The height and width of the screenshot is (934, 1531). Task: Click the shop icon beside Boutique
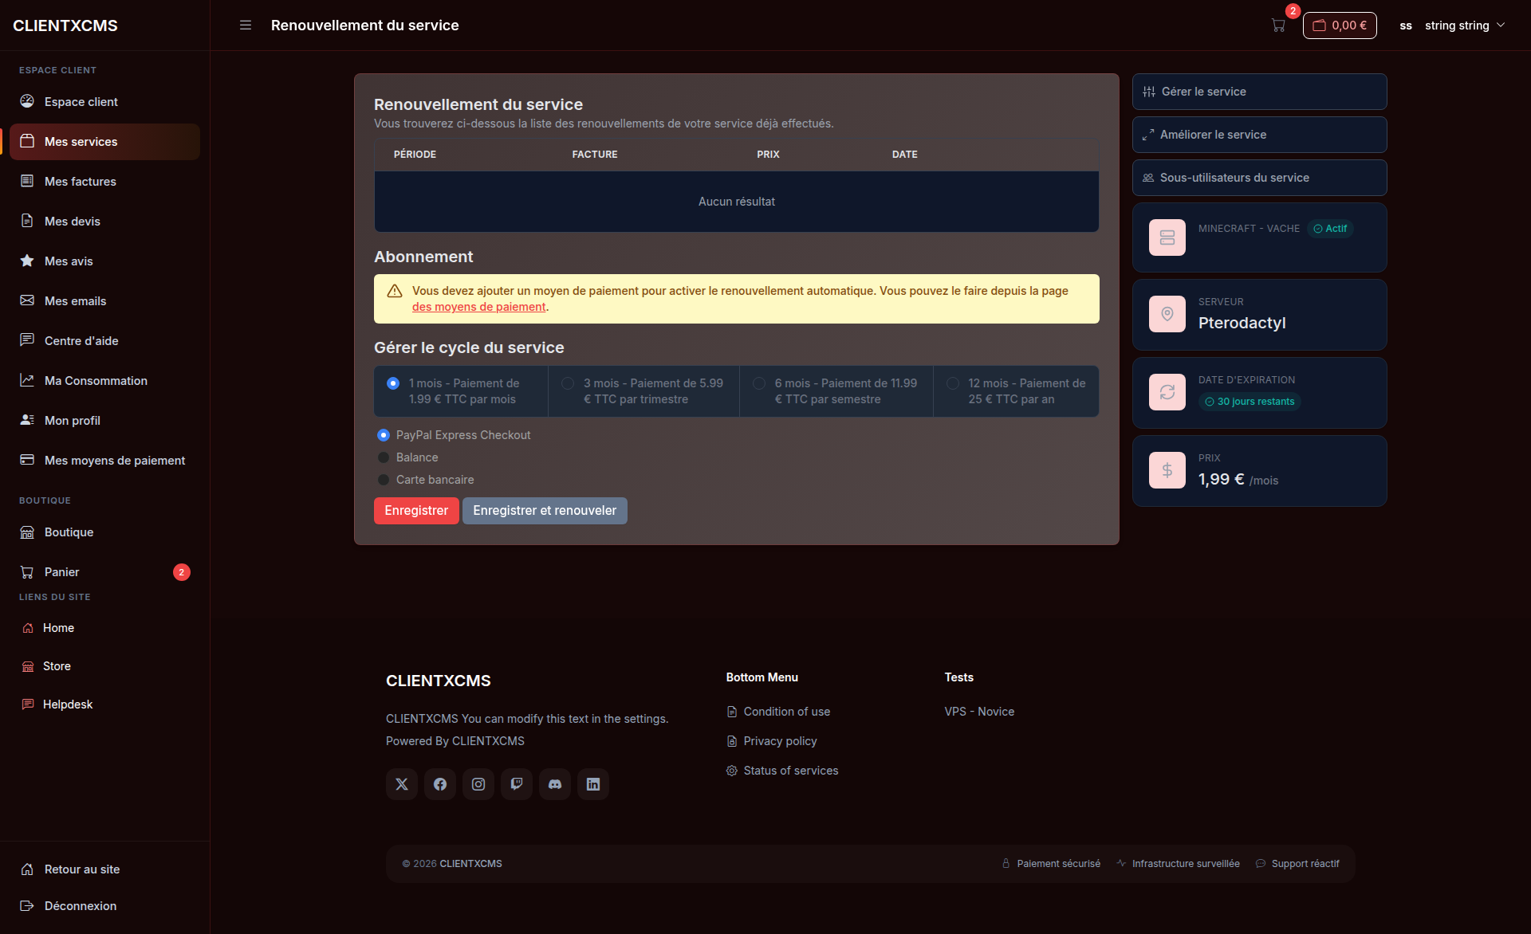[x=27, y=532]
